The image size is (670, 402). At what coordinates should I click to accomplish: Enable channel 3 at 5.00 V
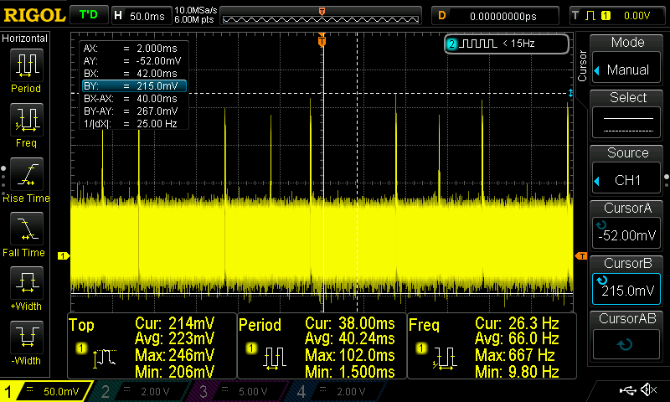(x=230, y=391)
